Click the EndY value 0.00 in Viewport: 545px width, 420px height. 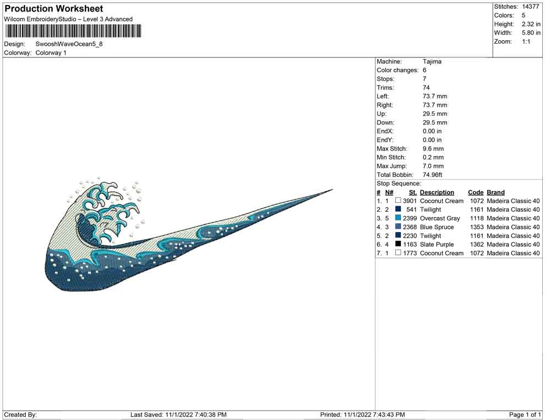coord(432,139)
